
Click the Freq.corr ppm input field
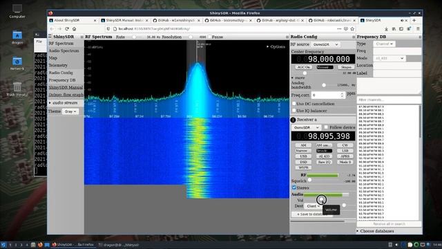point(328,95)
